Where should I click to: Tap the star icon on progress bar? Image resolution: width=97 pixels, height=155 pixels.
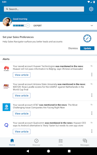tap(28, 25)
